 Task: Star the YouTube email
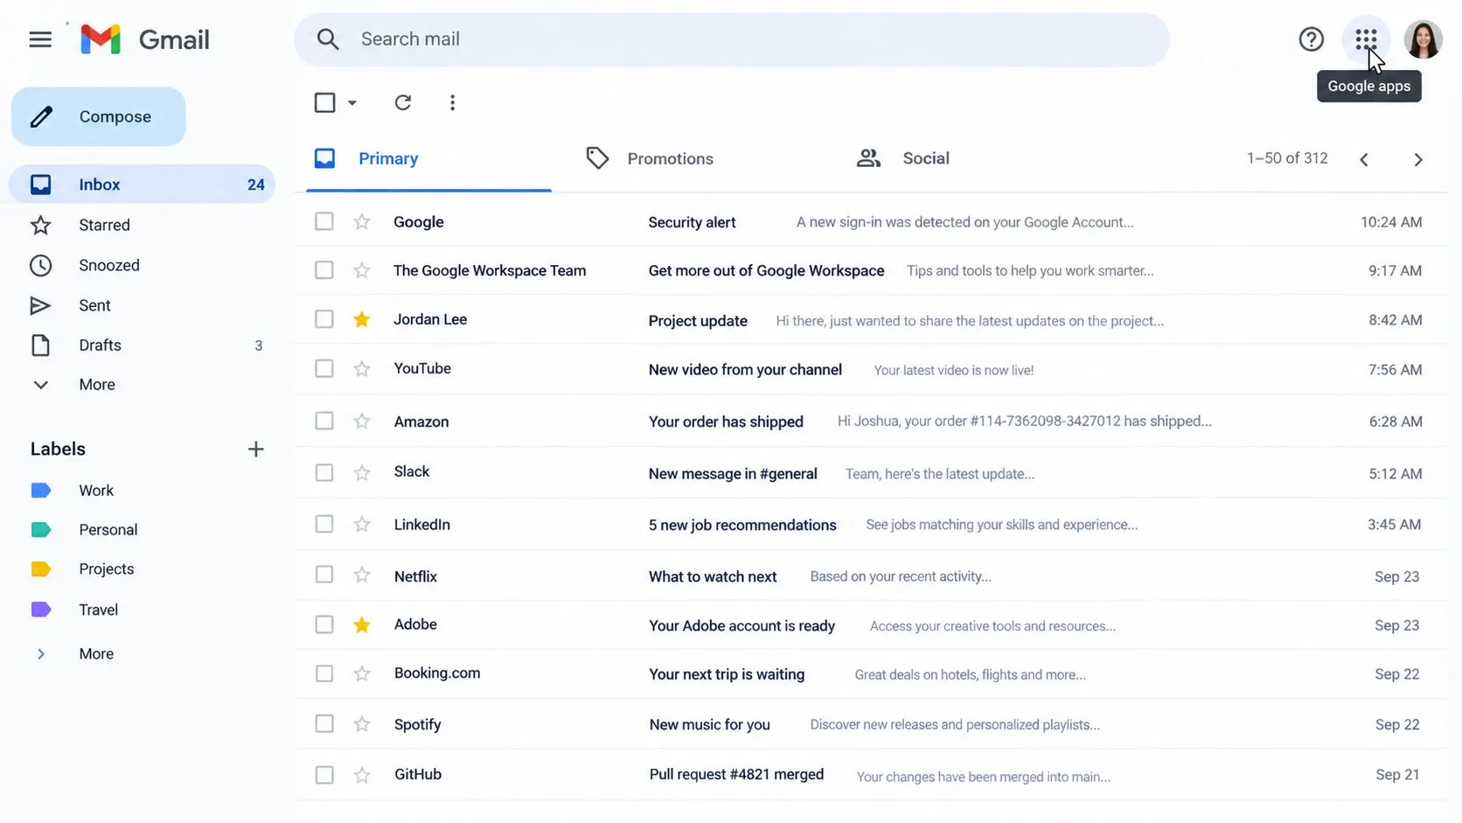(362, 369)
